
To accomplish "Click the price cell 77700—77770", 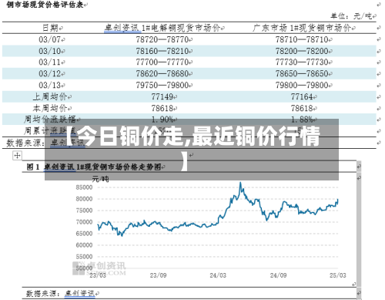I will point(162,62).
